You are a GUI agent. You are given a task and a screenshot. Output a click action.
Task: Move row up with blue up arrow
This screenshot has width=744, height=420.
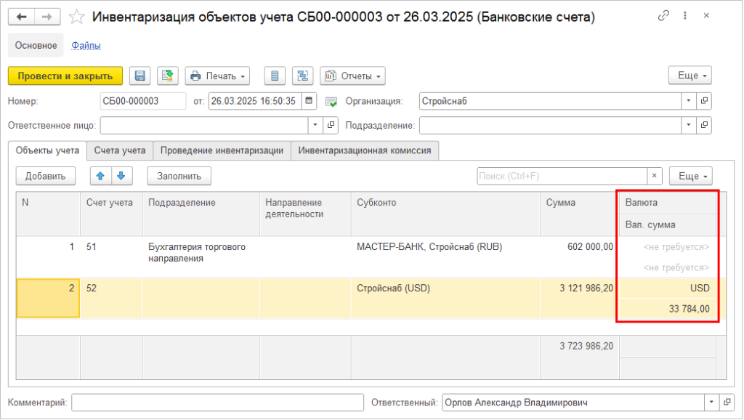(100, 176)
